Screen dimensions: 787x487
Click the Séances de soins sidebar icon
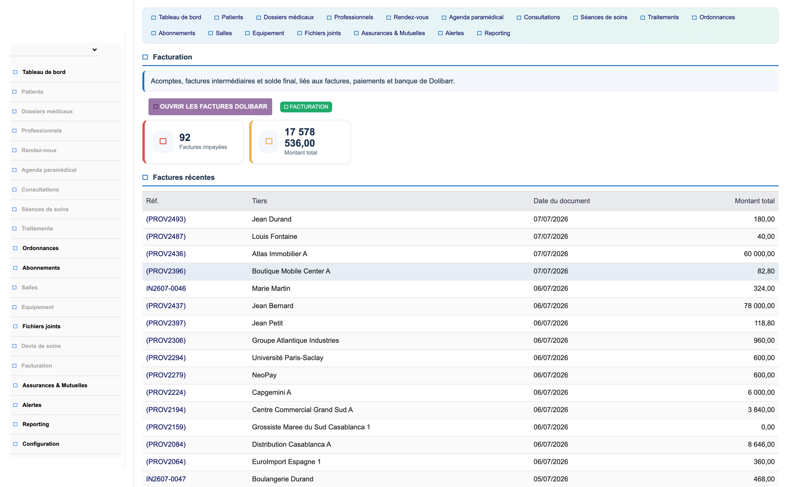click(15, 209)
